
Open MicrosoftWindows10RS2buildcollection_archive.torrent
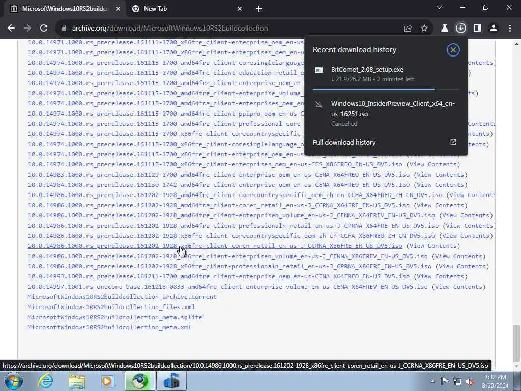point(122,297)
